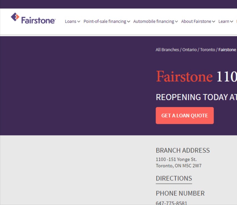Expand the Learn chevron arrow
Viewport: 237px width, 205px height.
(232, 22)
